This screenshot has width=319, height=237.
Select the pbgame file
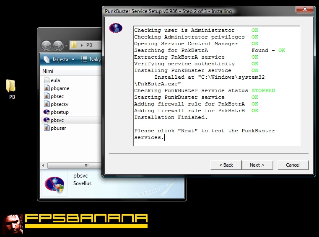57,88
